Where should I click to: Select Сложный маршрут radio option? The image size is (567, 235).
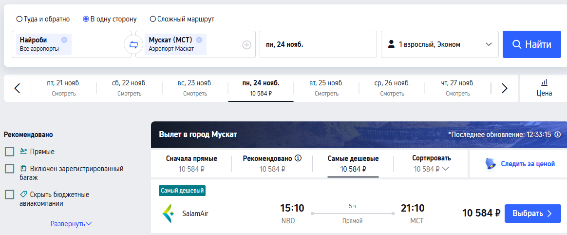click(153, 19)
